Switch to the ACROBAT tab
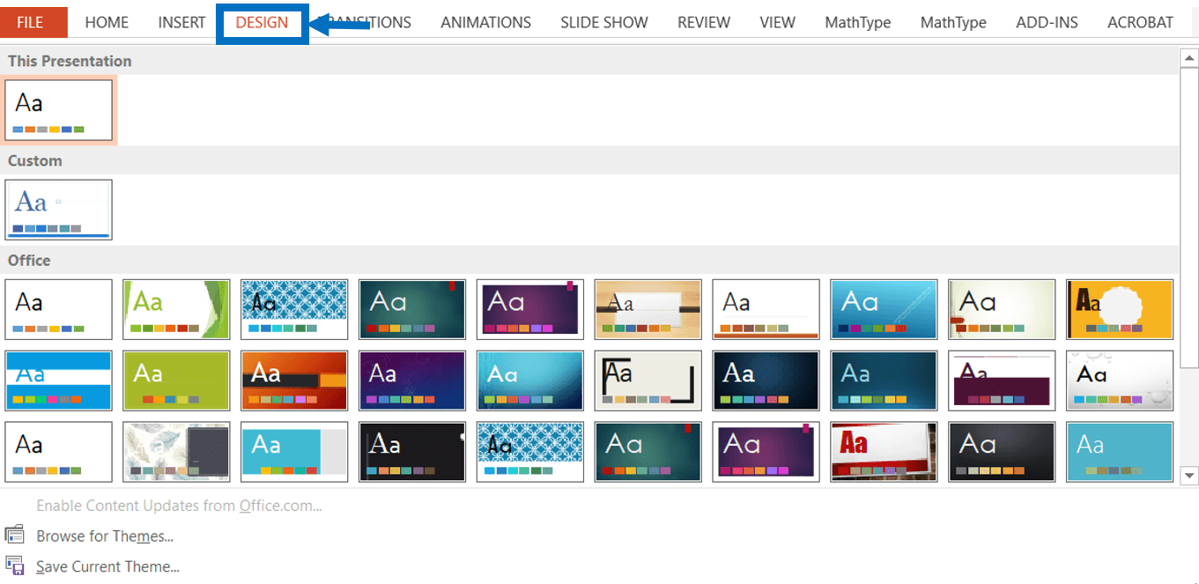This screenshot has width=1199, height=584. [x=1140, y=22]
